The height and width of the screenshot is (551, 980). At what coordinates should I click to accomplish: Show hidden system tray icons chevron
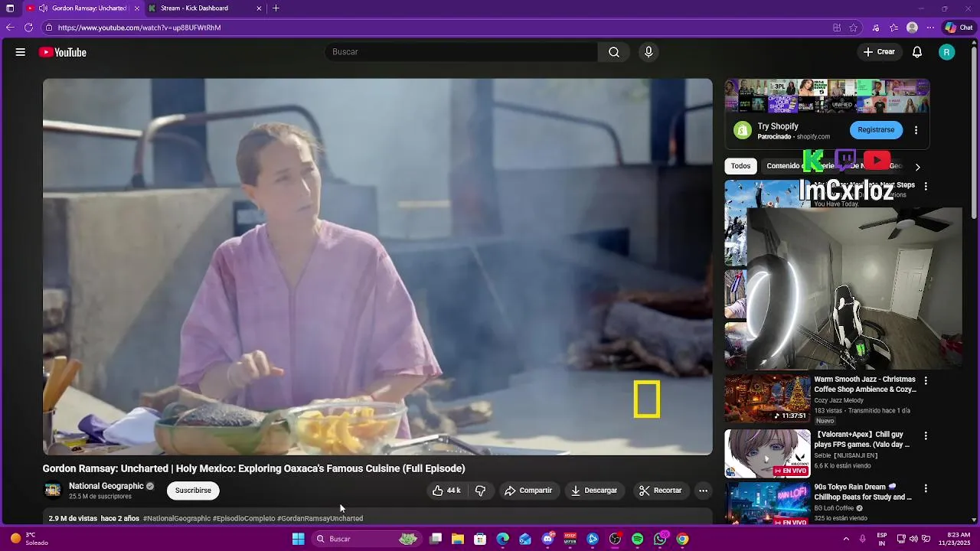[846, 539]
